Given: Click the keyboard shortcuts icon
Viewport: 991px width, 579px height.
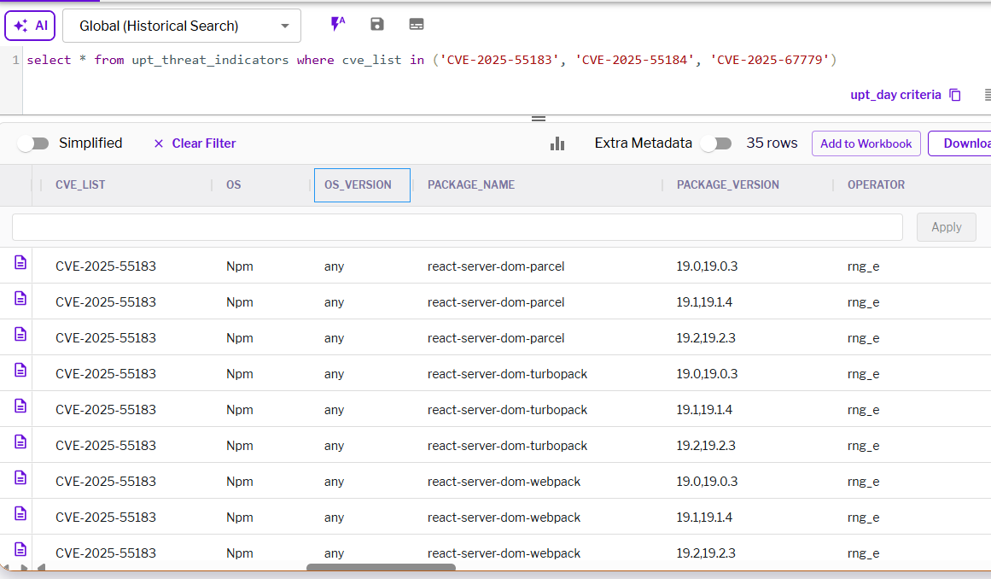Looking at the screenshot, I should point(417,24).
